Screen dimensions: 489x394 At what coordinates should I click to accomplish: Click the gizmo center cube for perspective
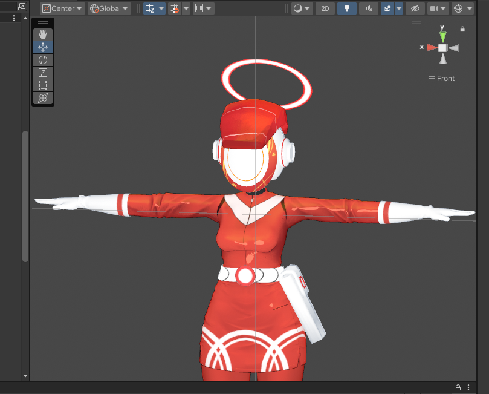pos(442,48)
